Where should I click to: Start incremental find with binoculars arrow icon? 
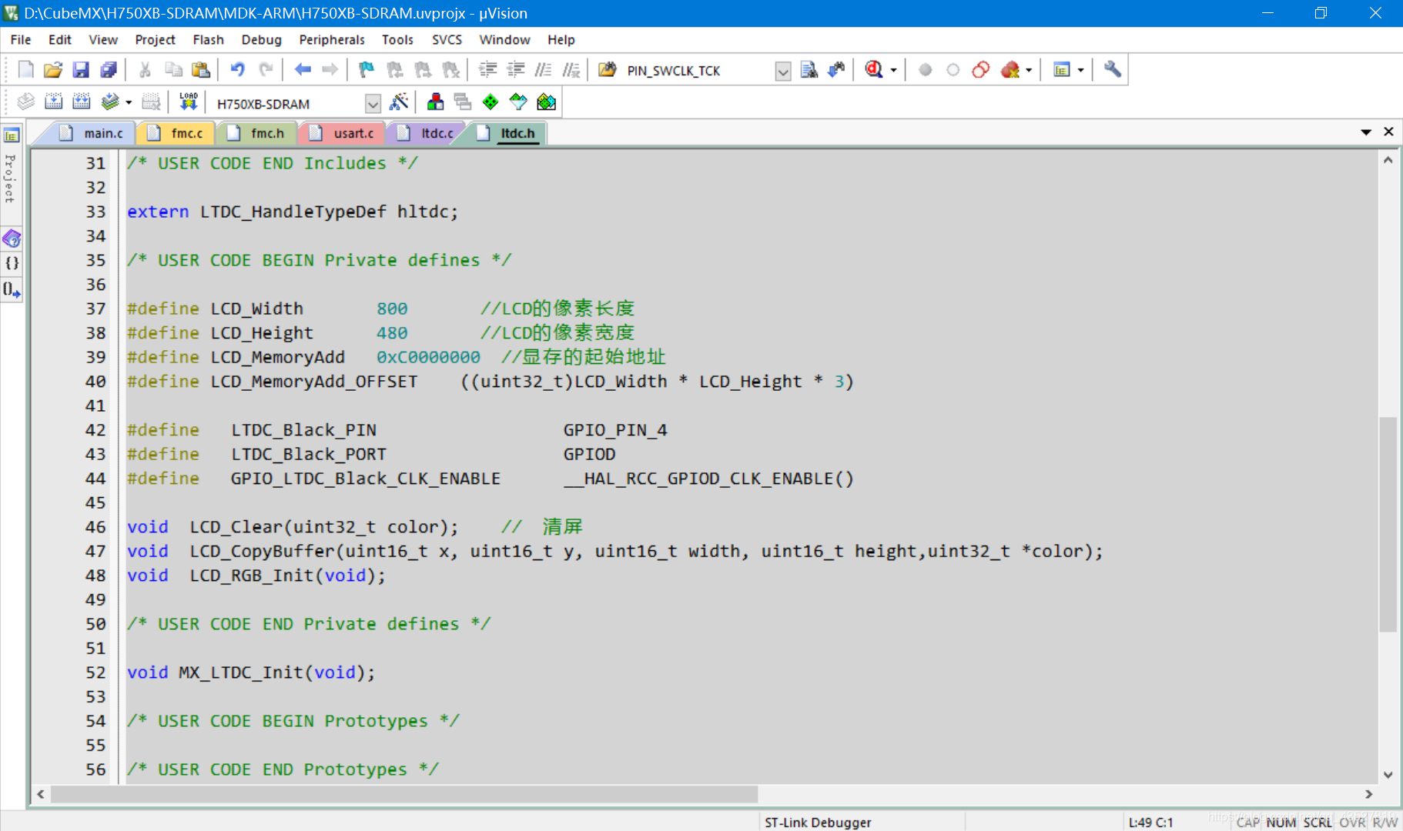point(836,70)
